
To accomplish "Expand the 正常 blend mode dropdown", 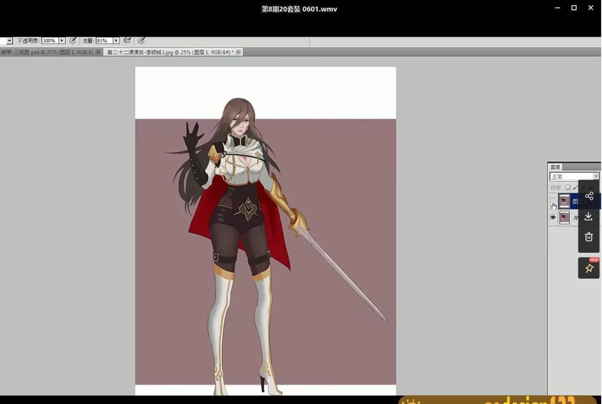I will (596, 177).
